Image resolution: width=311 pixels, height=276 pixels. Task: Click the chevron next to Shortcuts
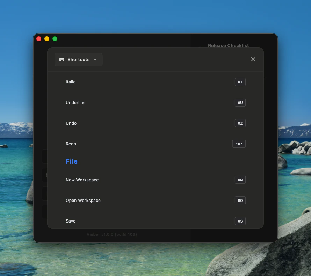pyautogui.click(x=95, y=59)
